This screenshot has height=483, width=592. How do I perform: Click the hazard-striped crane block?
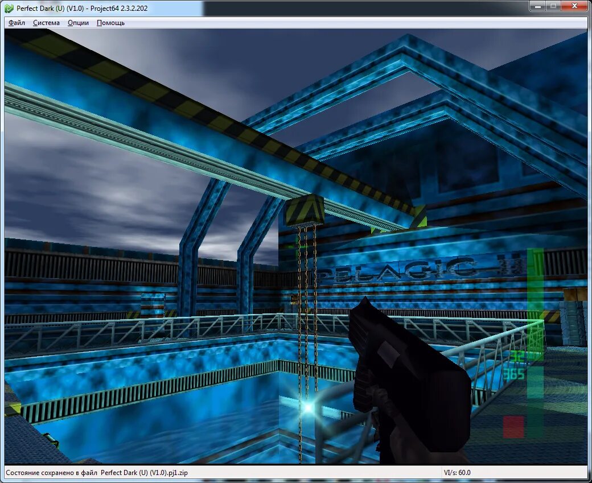pos(305,210)
